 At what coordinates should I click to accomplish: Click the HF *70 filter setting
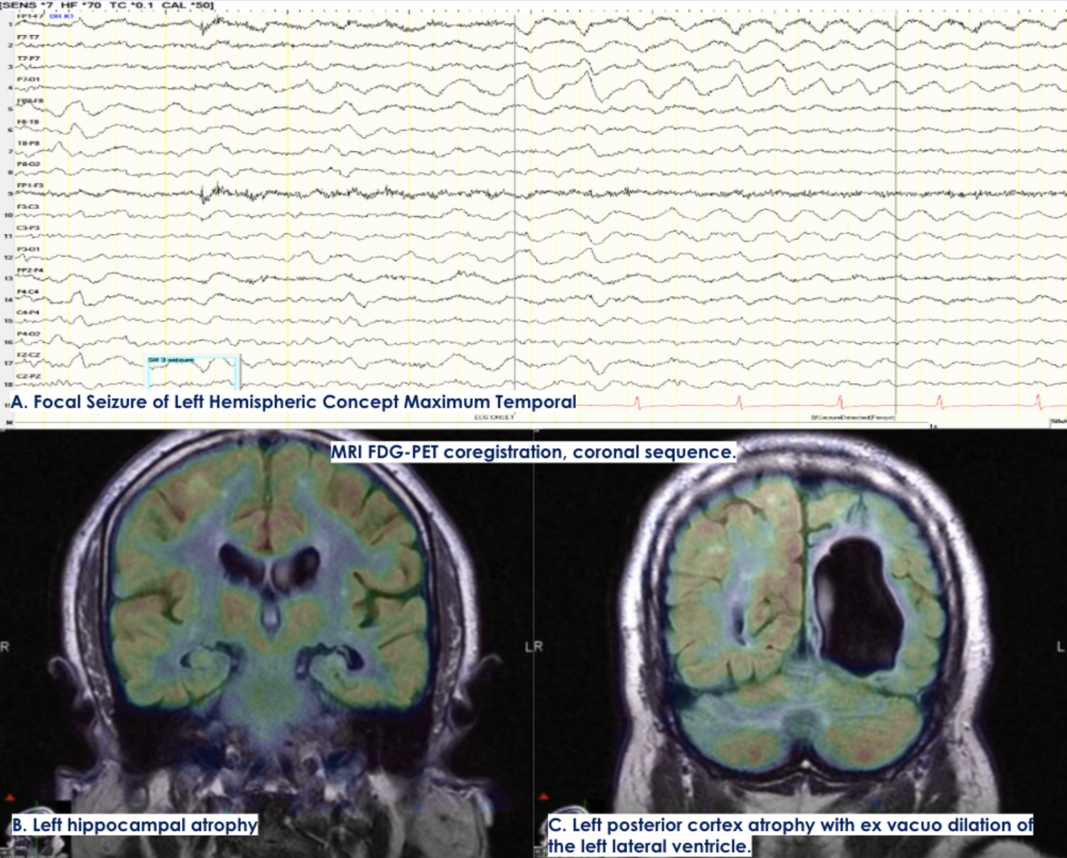coord(80,5)
